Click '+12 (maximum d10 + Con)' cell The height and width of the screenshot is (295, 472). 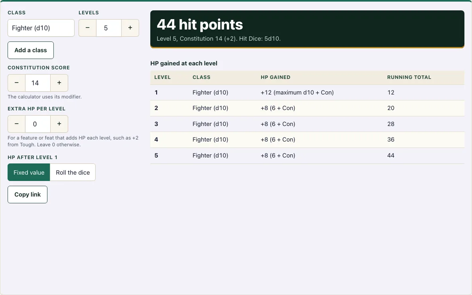[x=297, y=92]
